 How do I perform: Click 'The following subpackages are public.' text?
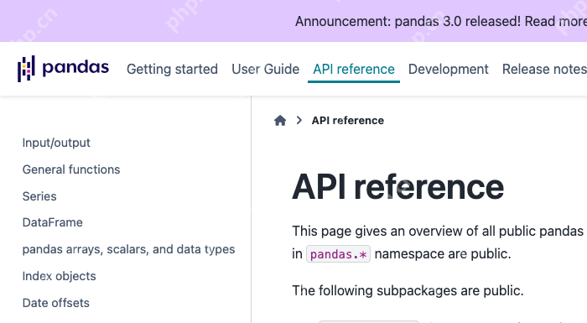pos(408,291)
